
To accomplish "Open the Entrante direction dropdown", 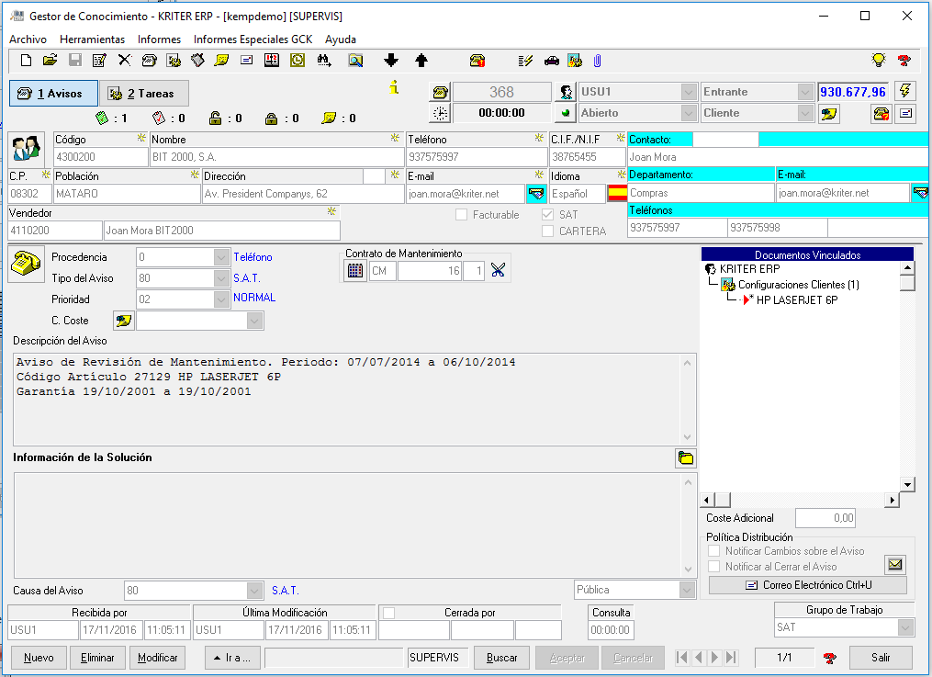I will pos(804,92).
